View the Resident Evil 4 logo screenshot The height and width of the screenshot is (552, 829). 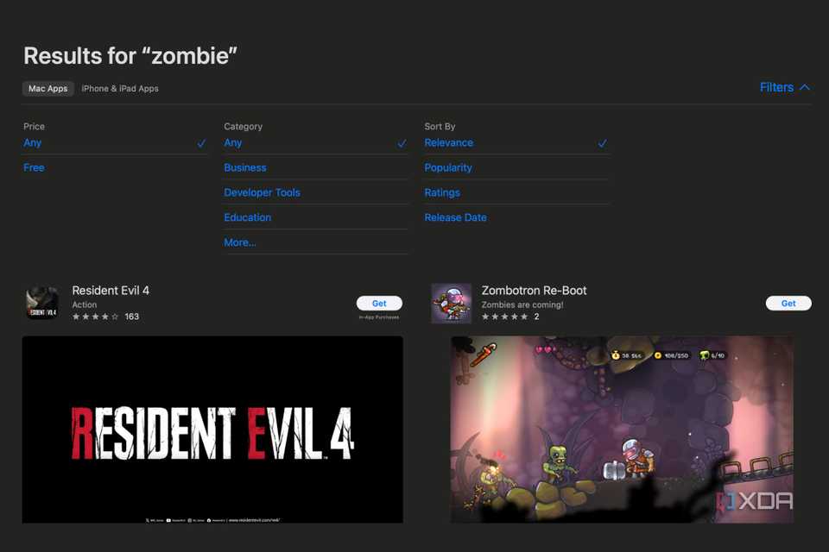212,430
